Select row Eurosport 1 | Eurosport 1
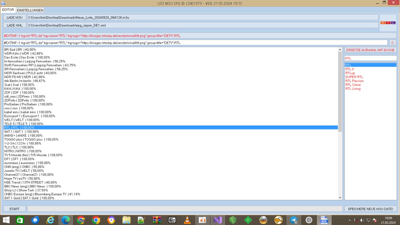Viewport: 400px width, 225px height. click(171, 116)
